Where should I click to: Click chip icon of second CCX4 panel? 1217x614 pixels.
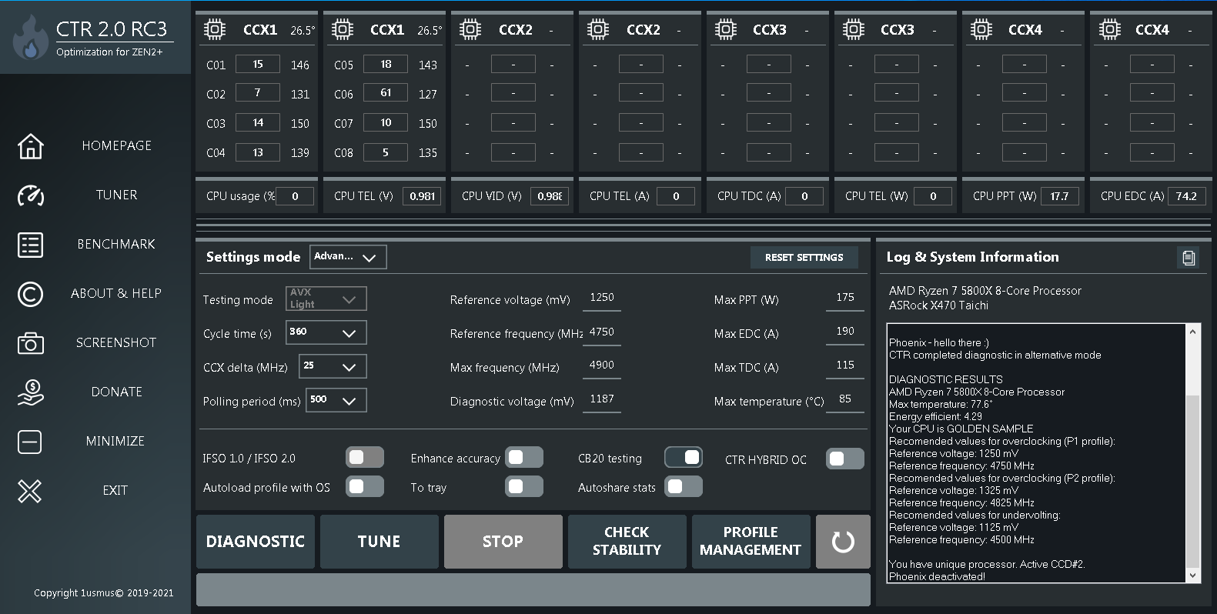[x=1109, y=30]
